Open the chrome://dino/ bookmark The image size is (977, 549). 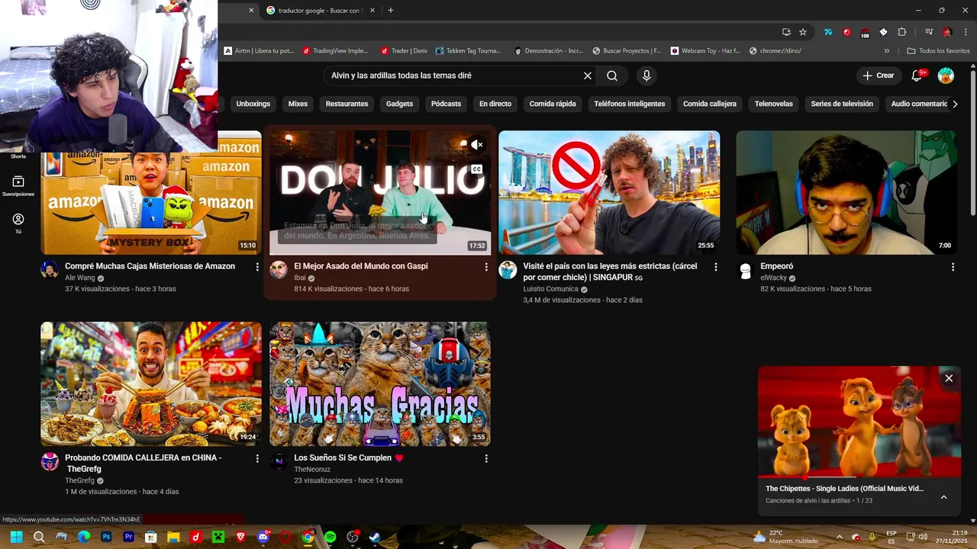pos(775,51)
